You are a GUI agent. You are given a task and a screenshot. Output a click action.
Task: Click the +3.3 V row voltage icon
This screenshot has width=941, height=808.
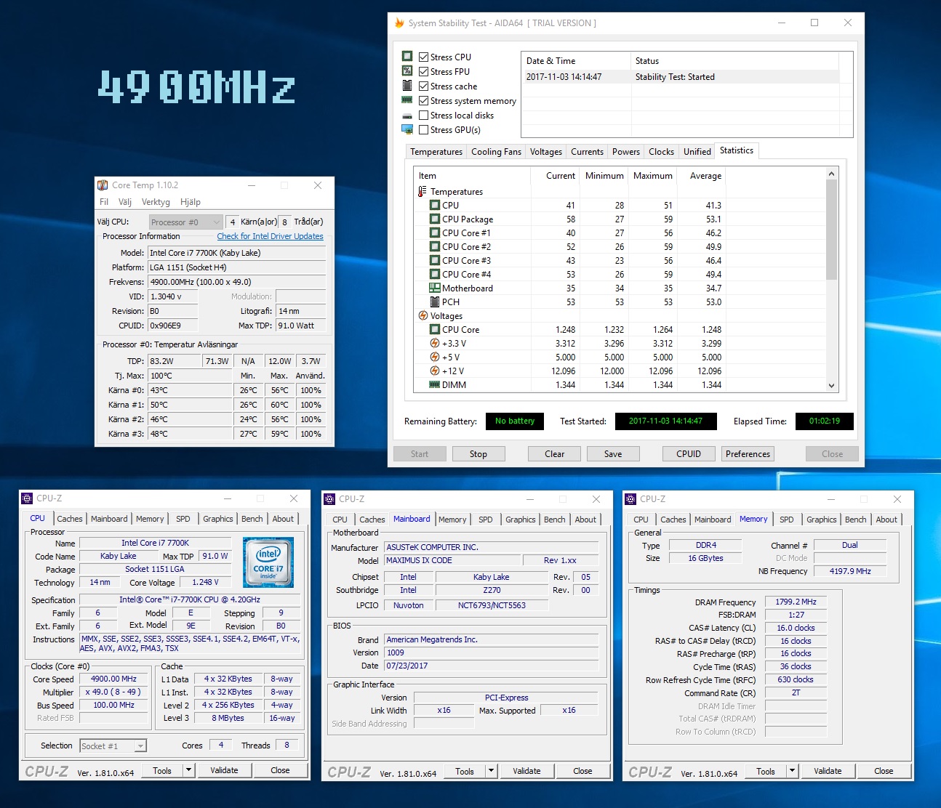tap(435, 344)
